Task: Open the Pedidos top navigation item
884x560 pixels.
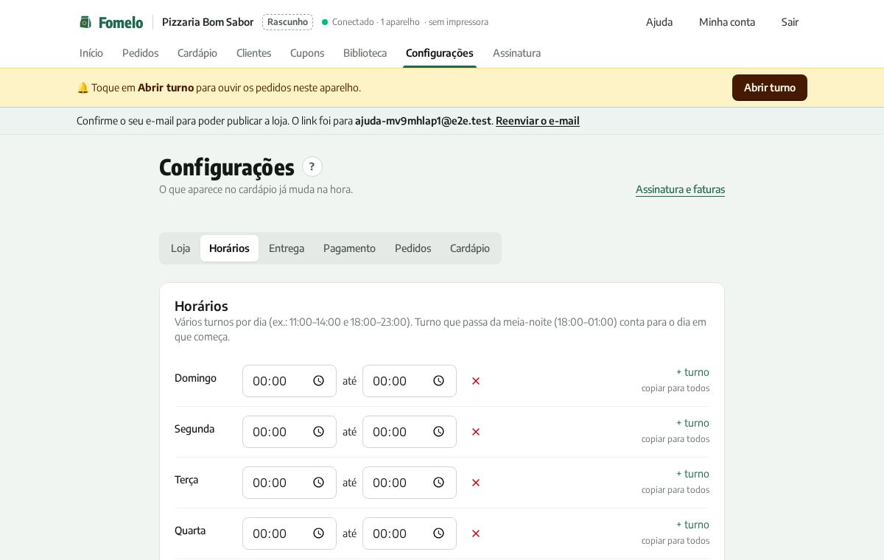Action: 140,53
